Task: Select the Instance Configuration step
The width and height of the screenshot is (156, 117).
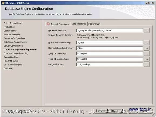Action: pyautogui.click(x=14, y=38)
